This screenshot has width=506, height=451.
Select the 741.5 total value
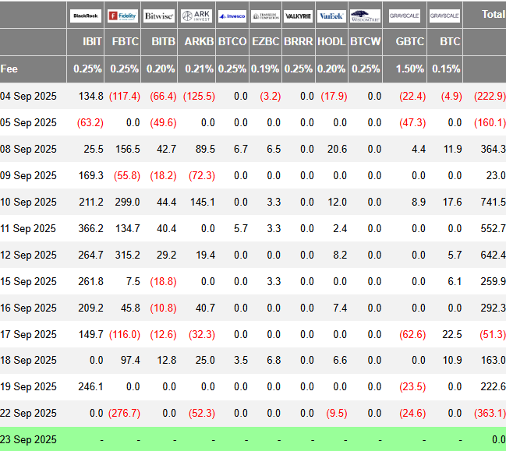492,202
